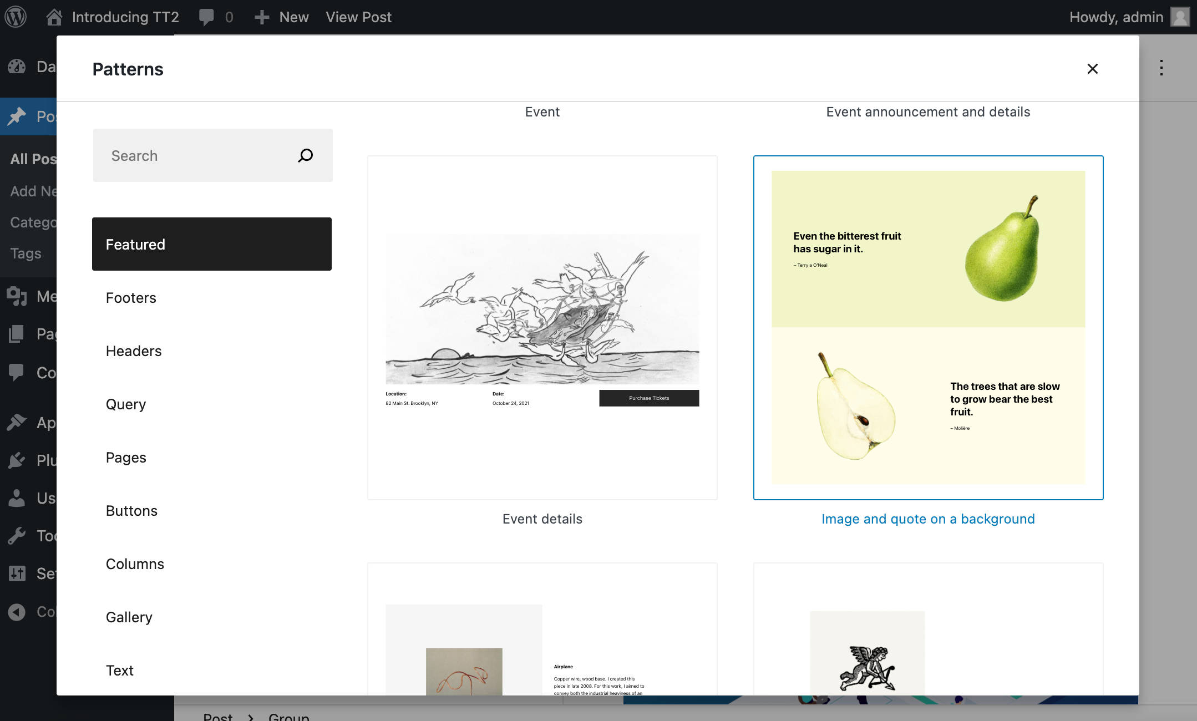Viewport: 1197px width, 721px height.
Task: Click View Post in admin bar
Action: [358, 17]
